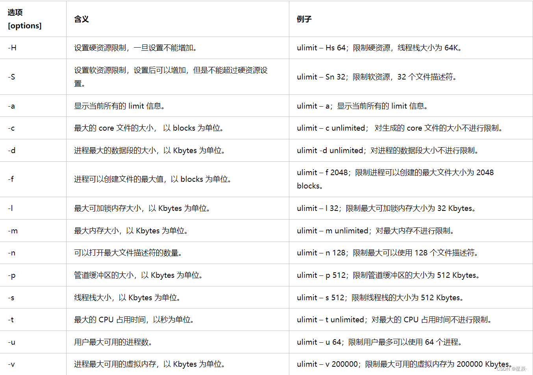Image resolution: width=533 pixels, height=375 pixels.
Task: Click '显示当前所有的 limit 信息' description
Action: pos(119,106)
